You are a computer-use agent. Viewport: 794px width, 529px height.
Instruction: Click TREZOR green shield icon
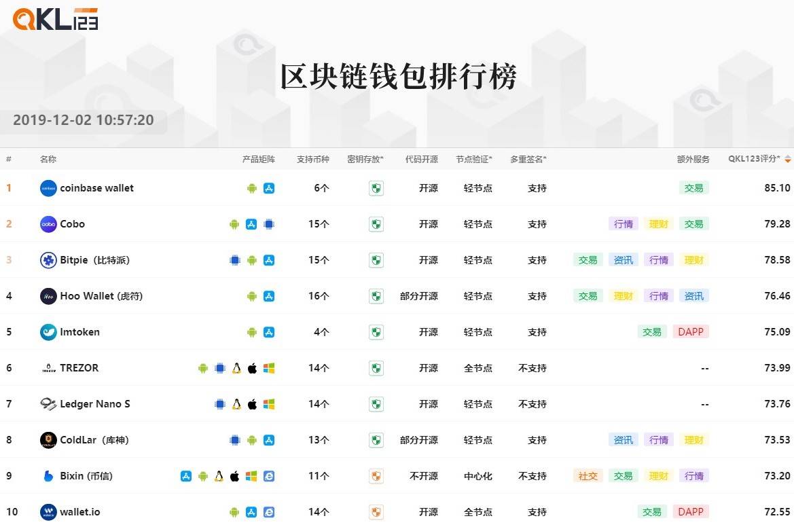pos(376,368)
